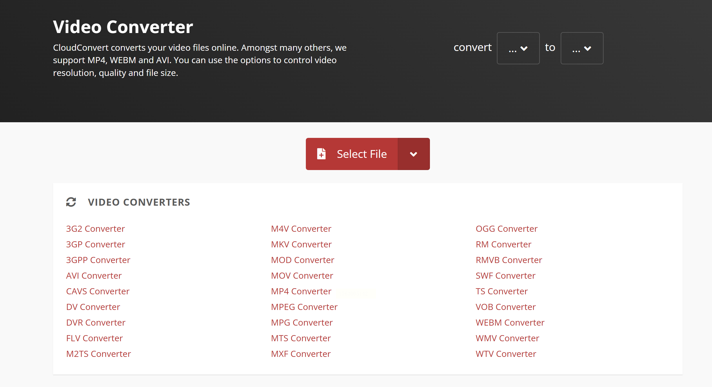This screenshot has width=712, height=387.
Task: Open the MOV Converter link
Action: point(302,275)
